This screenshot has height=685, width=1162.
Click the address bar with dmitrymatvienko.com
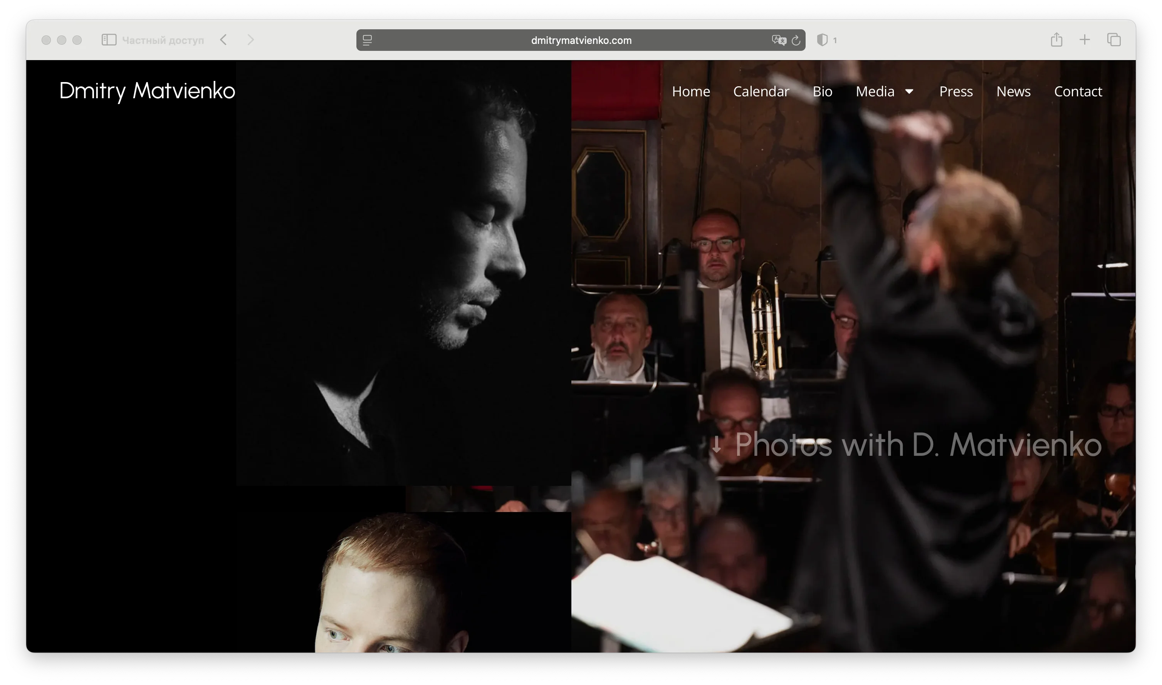(581, 40)
